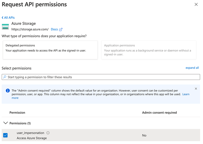Select the user_impersonation permission row
Viewport: 203px width, 144px height.
[87, 135]
